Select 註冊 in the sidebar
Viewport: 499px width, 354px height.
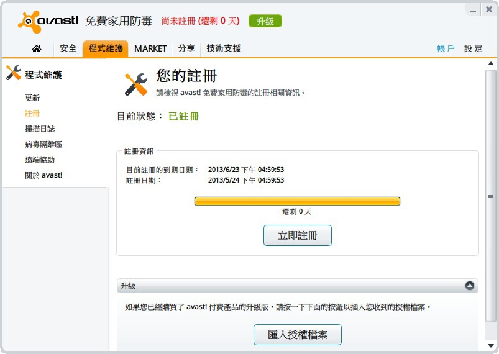(32, 113)
